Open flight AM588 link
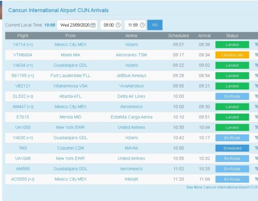This screenshot has height=201, width=258. point(23,169)
